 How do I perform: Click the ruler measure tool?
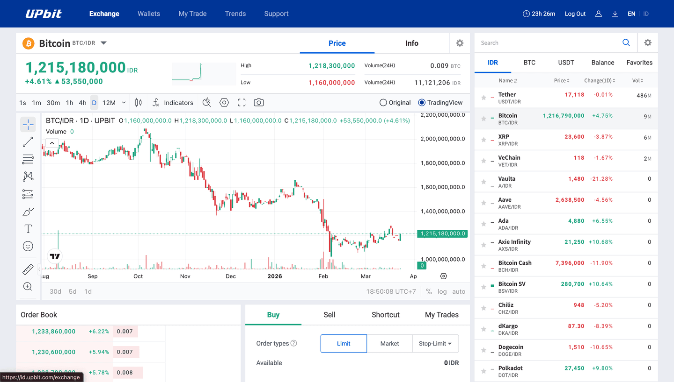click(x=28, y=269)
